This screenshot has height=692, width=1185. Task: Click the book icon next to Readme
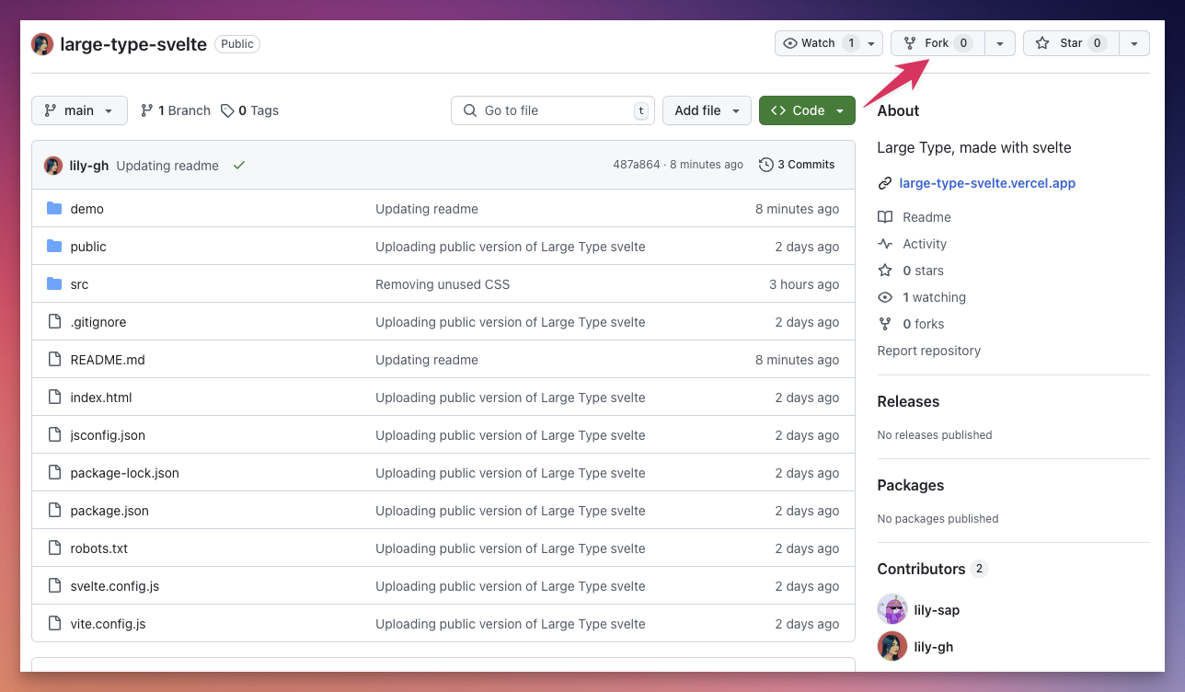[x=885, y=217]
